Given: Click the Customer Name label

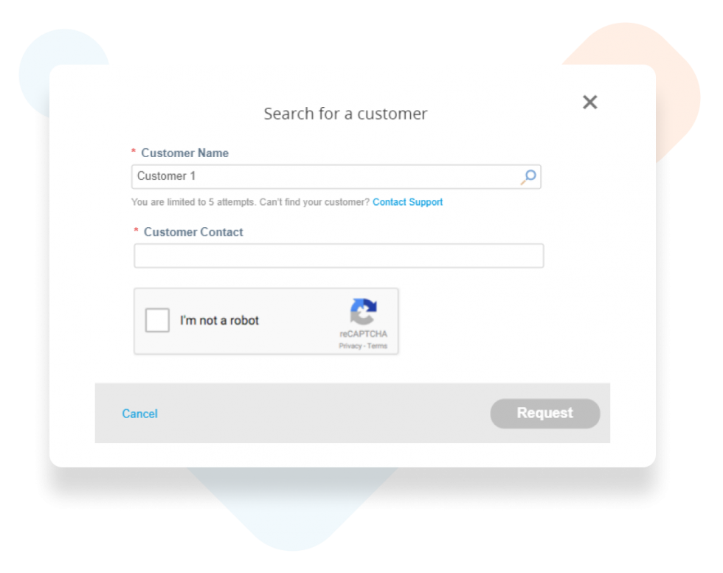Looking at the screenshot, I should (185, 153).
